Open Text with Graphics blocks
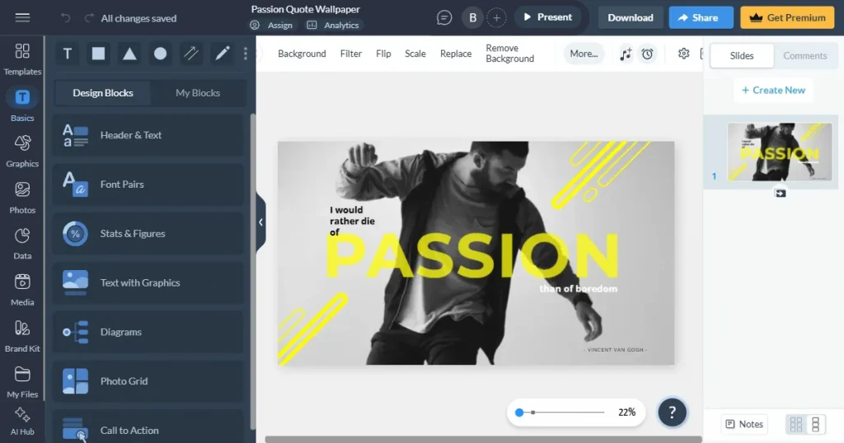Image resolution: width=844 pixels, height=443 pixels. point(148,282)
